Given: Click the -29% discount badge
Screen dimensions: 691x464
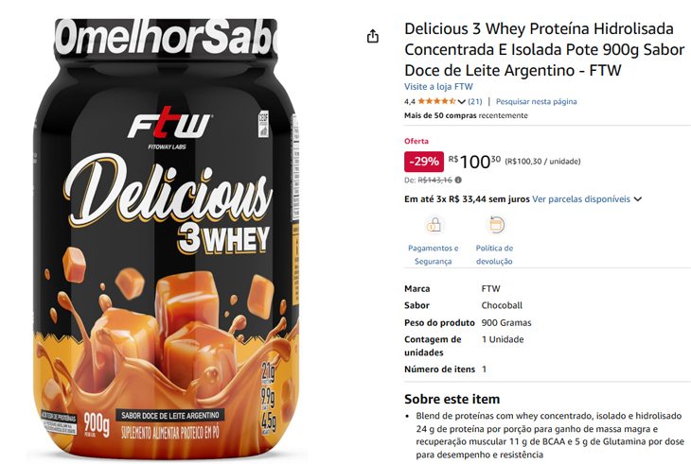Looking at the screenshot, I should 424,162.
